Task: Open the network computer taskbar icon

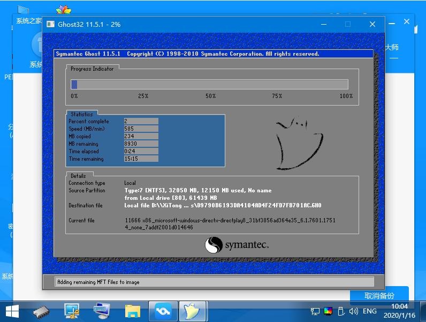Action: pos(72,311)
